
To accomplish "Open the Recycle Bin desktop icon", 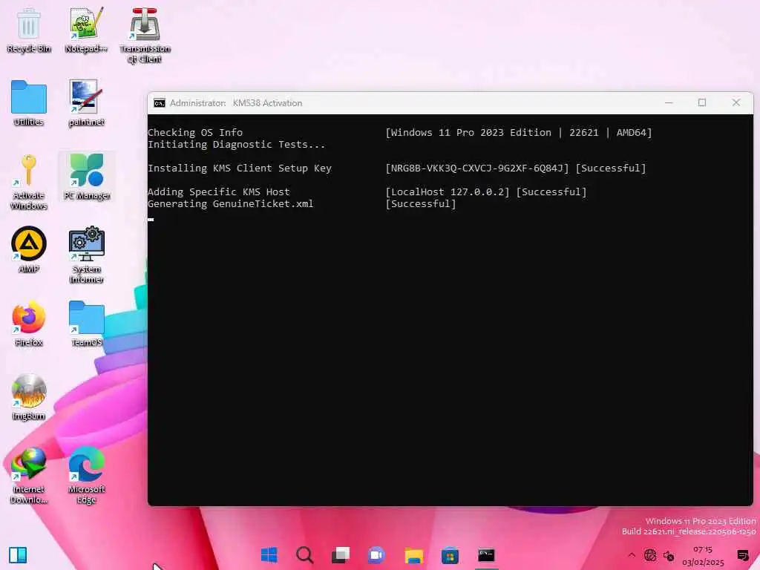I will tap(29, 30).
